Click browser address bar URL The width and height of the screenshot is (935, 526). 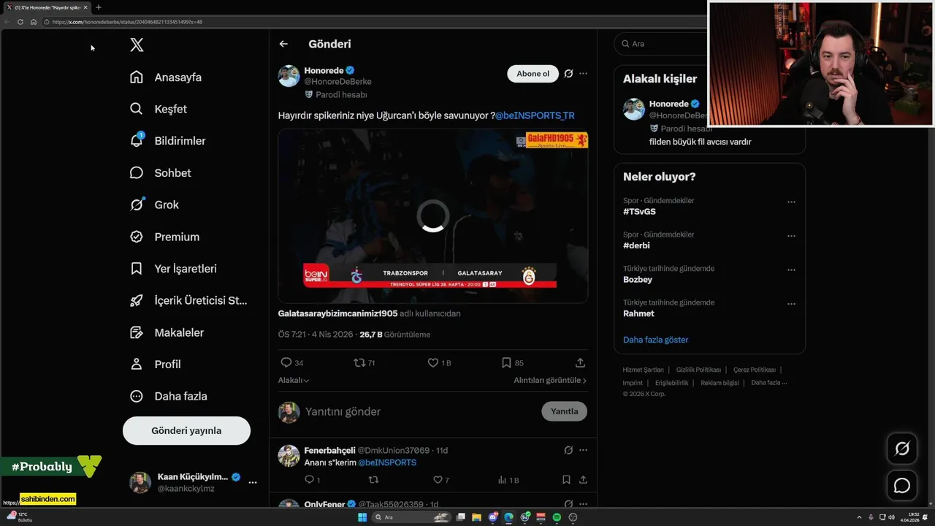click(x=127, y=22)
